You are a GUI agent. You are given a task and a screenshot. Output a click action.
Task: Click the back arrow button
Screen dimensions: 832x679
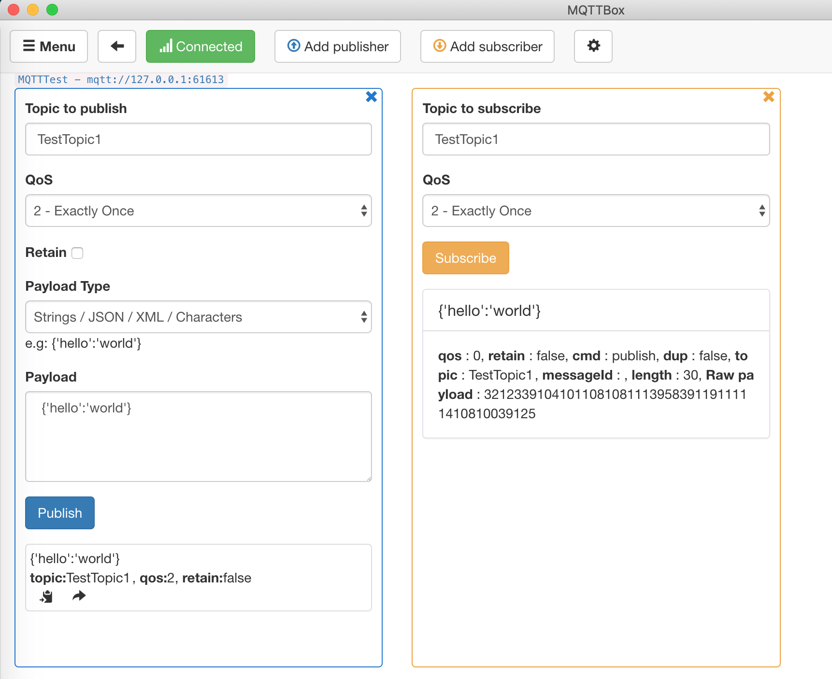[x=117, y=46]
